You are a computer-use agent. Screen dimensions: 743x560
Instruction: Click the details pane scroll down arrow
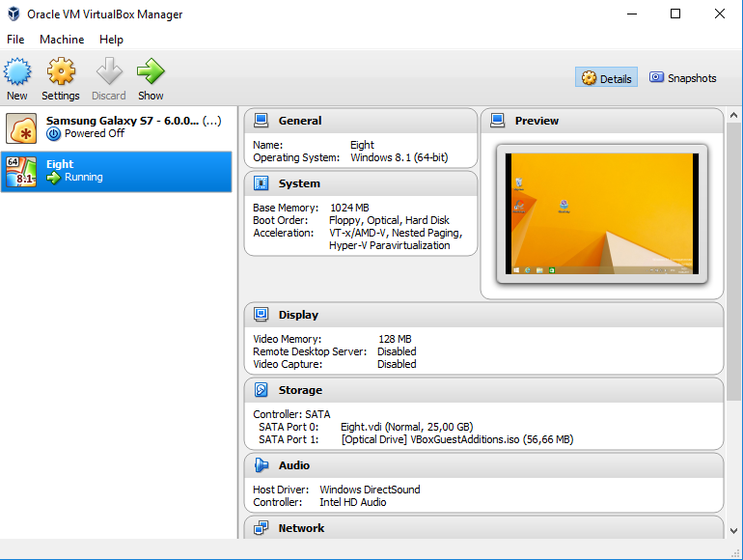pyautogui.click(x=733, y=531)
